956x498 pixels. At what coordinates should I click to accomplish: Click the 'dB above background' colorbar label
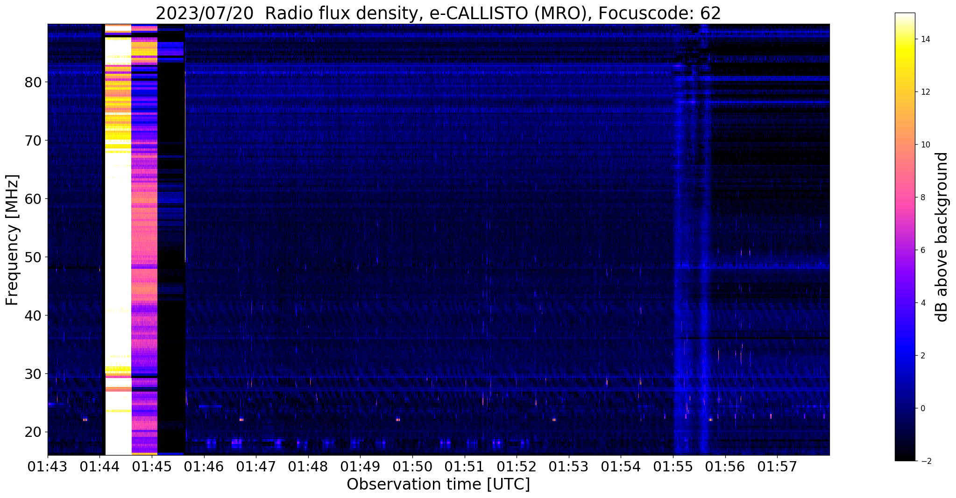click(x=942, y=237)
